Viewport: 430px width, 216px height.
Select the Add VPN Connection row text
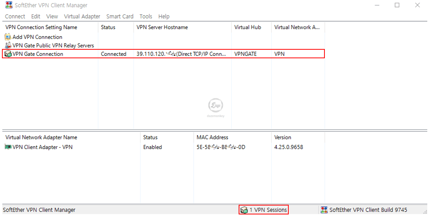[37, 37]
